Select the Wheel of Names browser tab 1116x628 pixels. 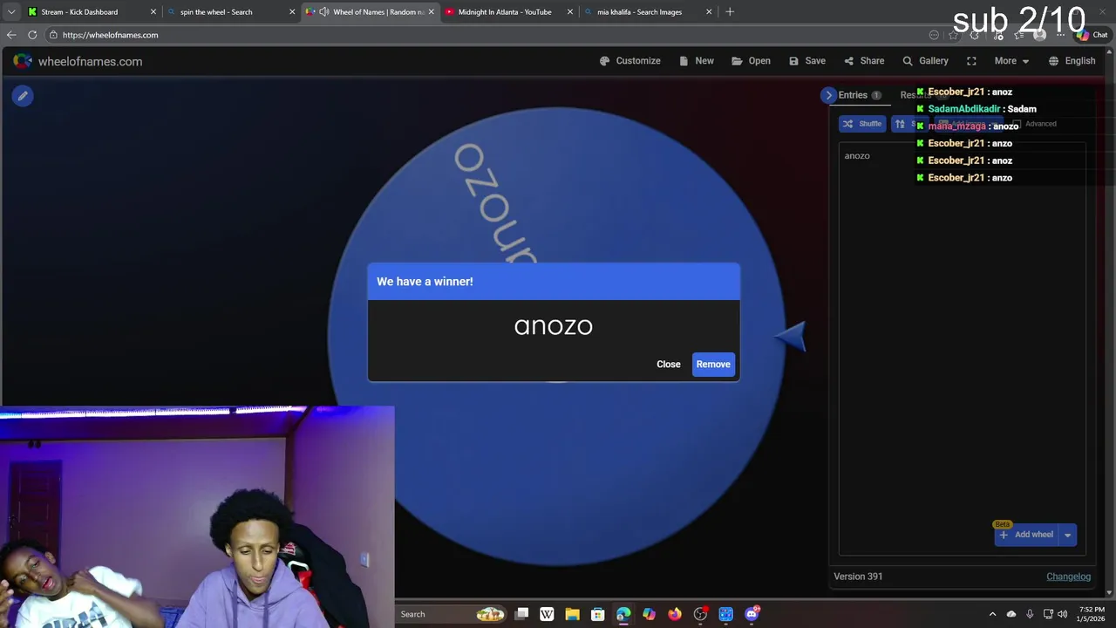point(371,12)
